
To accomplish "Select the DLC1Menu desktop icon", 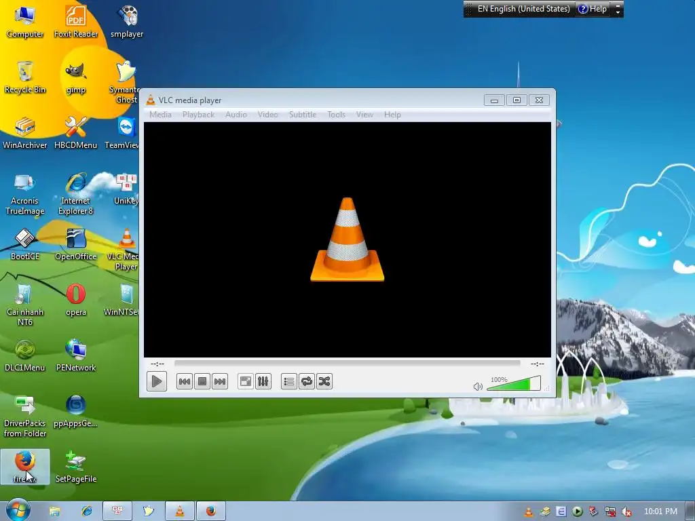I will (25, 355).
